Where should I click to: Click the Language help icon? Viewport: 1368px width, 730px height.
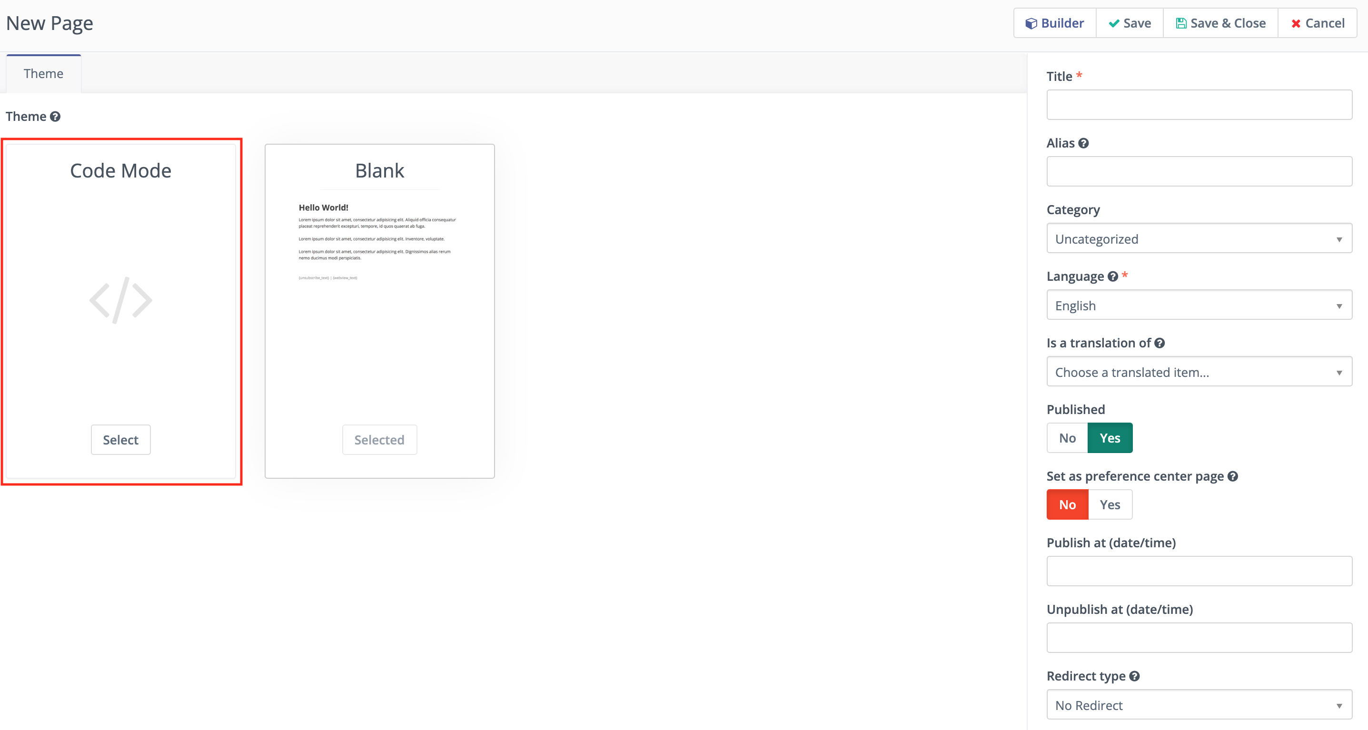[1112, 276]
